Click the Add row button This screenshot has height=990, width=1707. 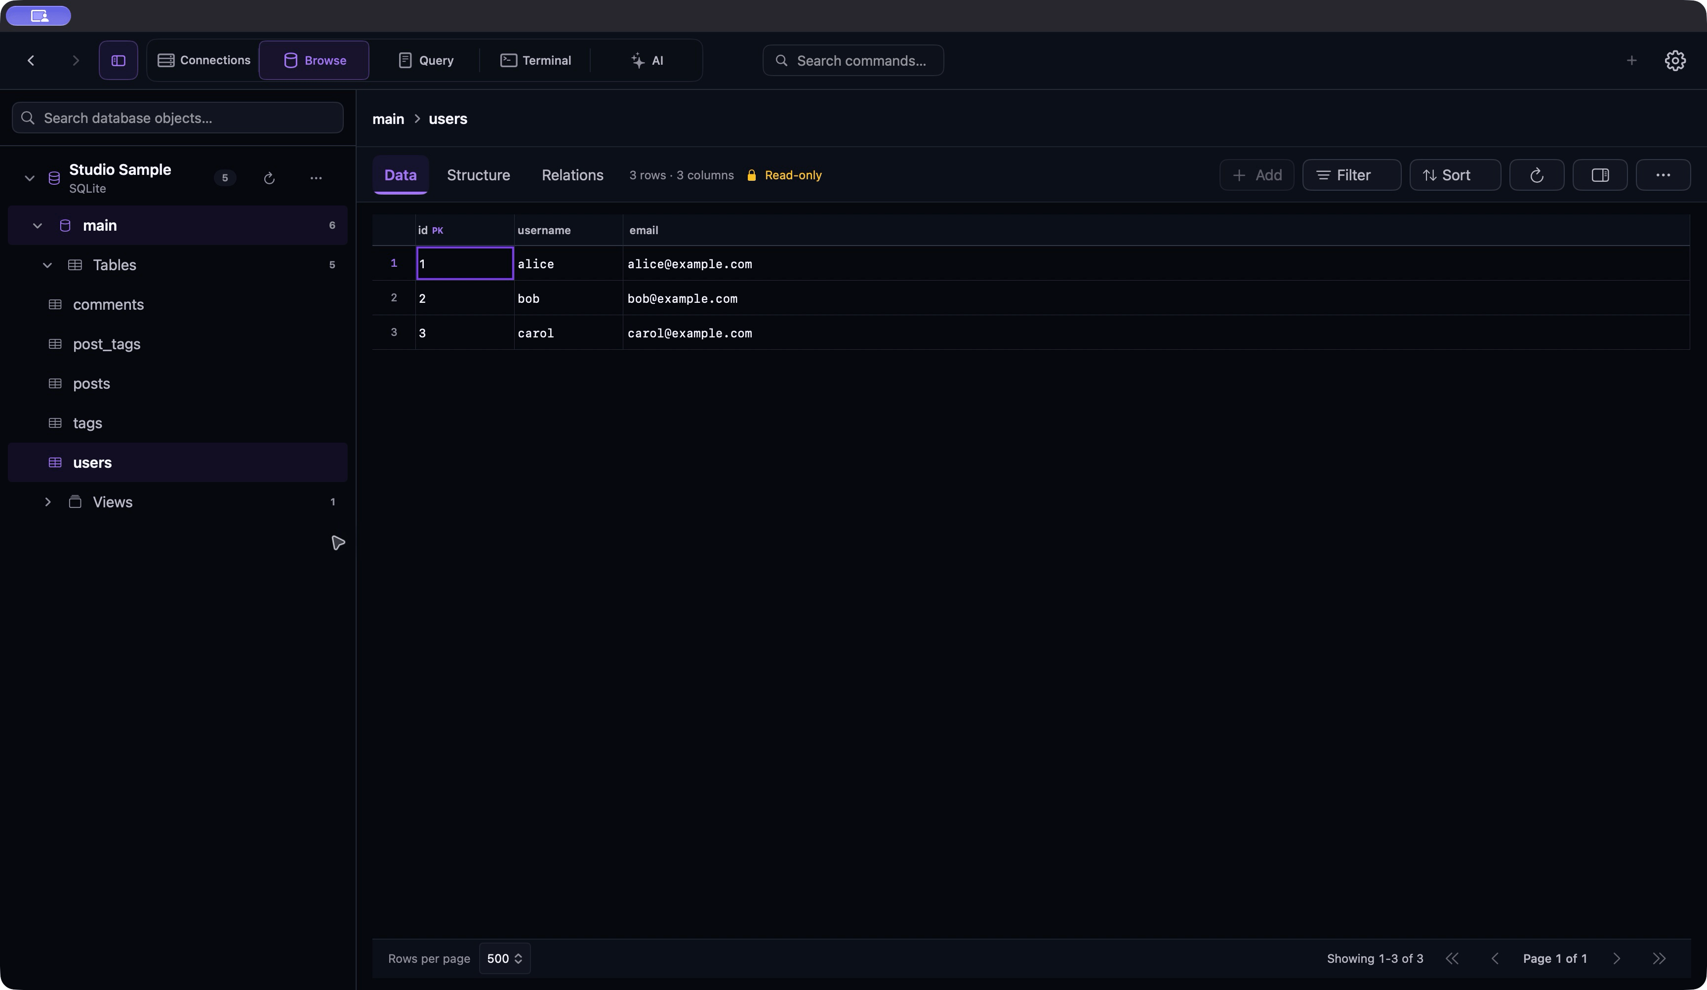tap(1257, 175)
